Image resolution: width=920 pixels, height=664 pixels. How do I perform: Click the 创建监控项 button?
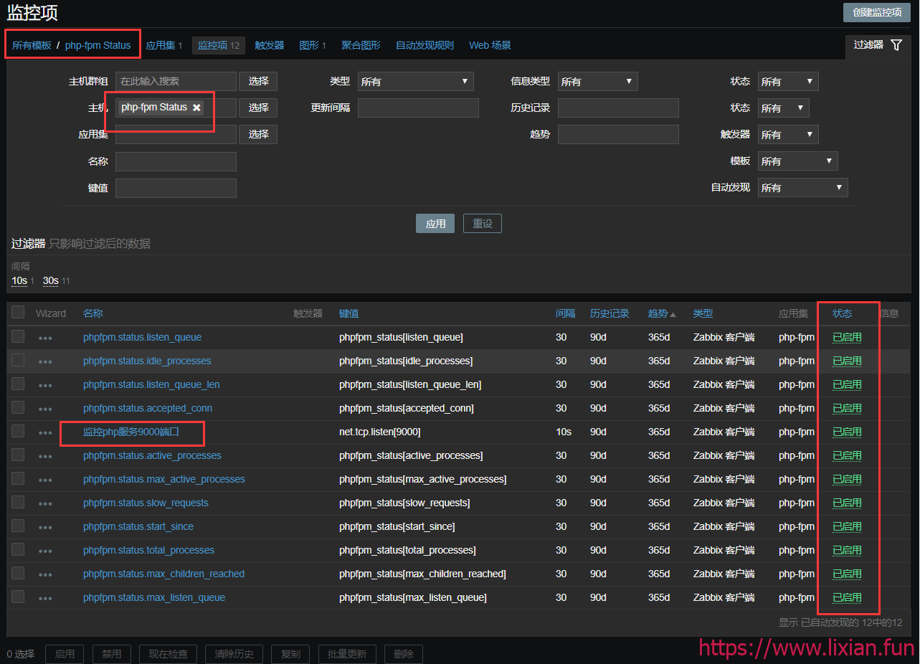pyautogui.click(x=877, y=12)
